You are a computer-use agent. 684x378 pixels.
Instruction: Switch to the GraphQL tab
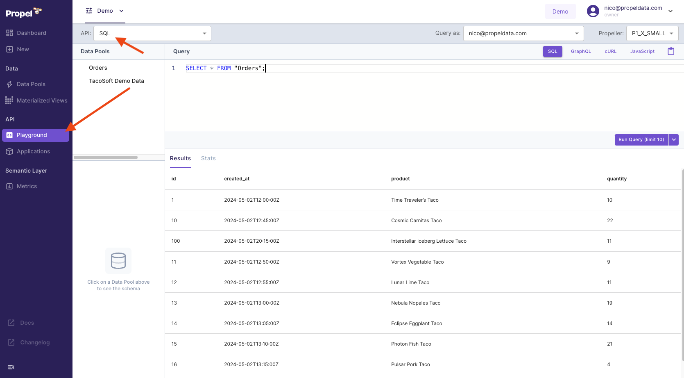(x=581, y=51)
